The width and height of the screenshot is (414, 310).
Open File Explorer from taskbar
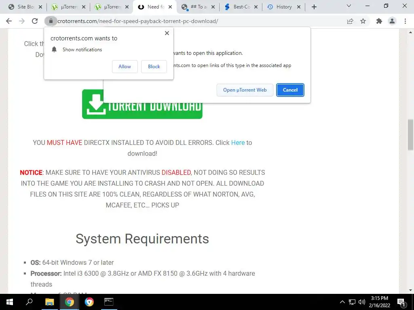[49, 302]
